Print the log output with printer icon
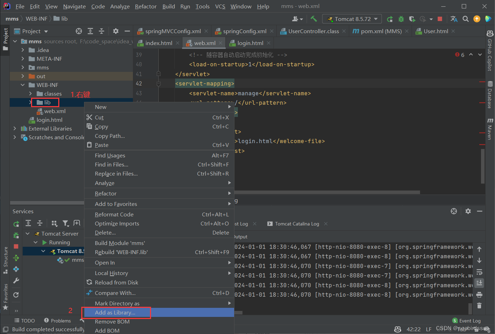Screen dimensions: 495x334 point(479,295)
